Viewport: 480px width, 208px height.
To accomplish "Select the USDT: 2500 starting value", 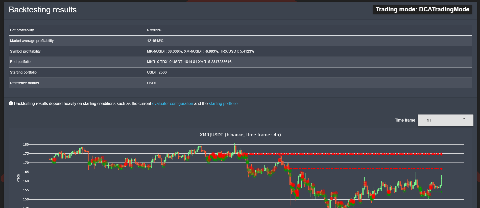I will [157, 72].
